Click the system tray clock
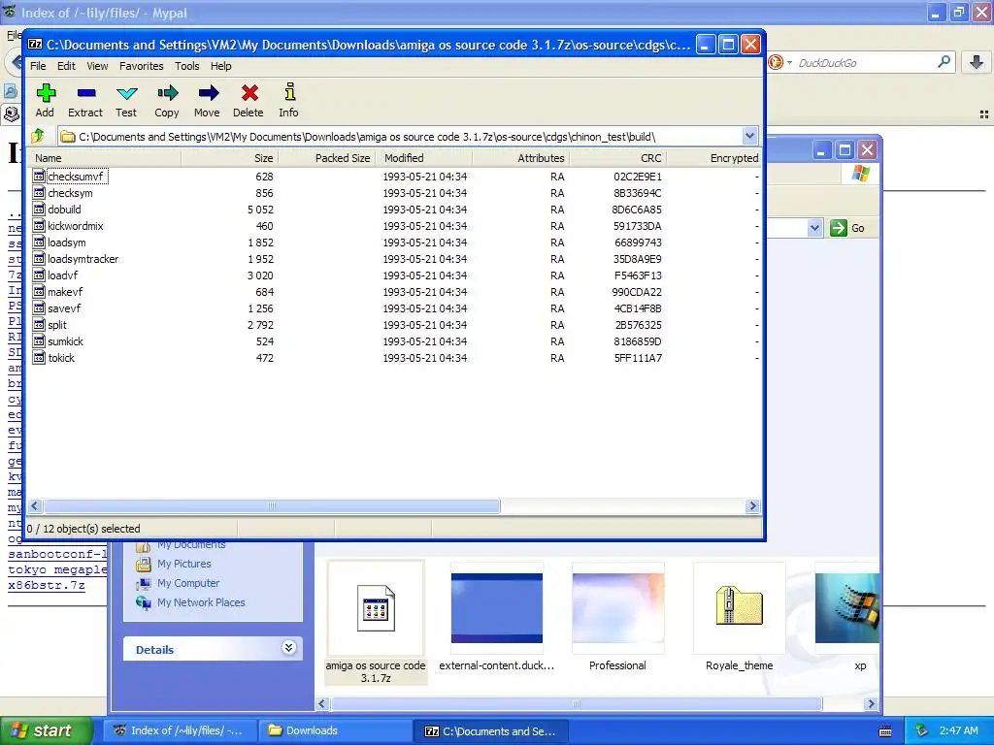Viewport: 994px width, 745px height. (x=958, y=731)
